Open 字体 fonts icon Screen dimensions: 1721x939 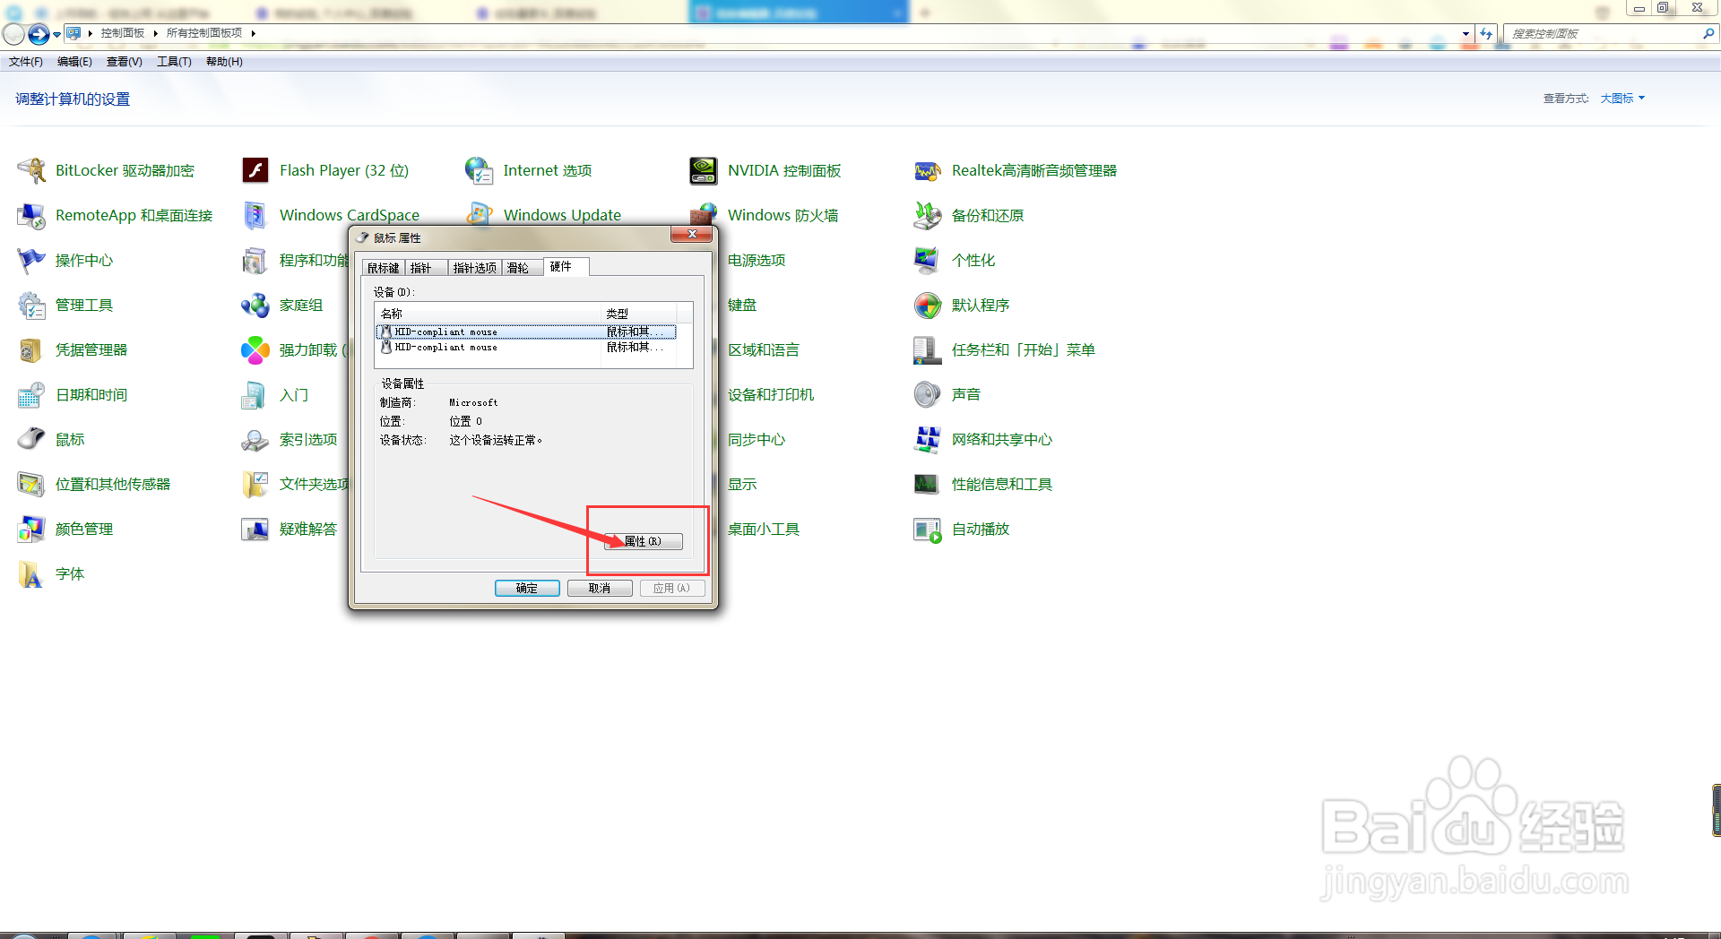coord(31,573)
